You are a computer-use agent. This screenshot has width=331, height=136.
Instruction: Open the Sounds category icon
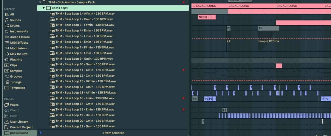(x=7, y=20)
